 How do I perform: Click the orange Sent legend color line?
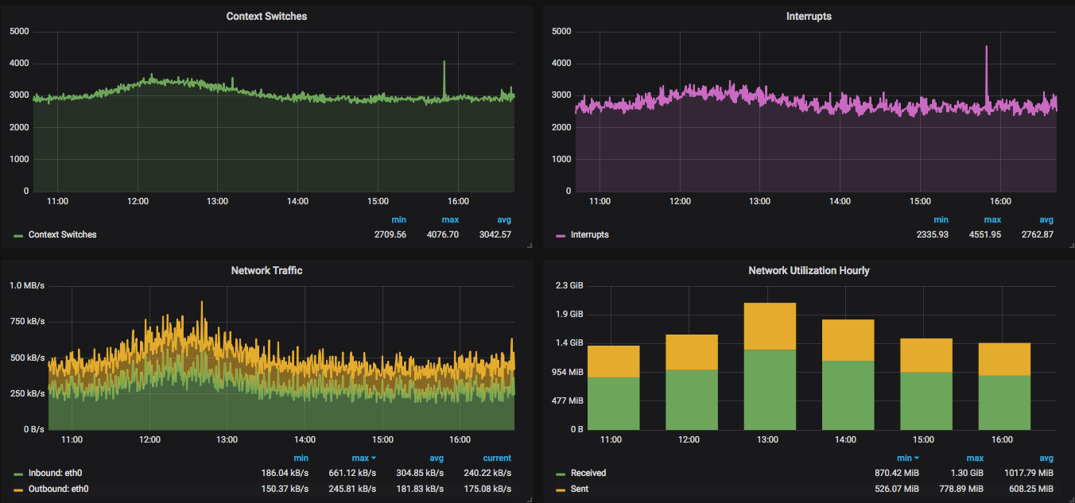point(561,489)
